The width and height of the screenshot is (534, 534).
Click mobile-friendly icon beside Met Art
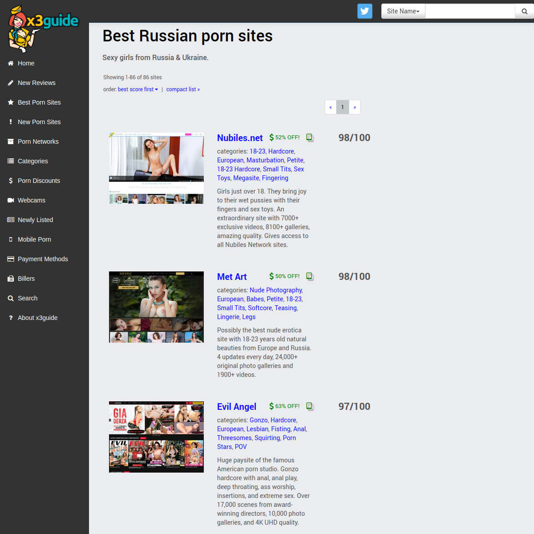point(310,276)
